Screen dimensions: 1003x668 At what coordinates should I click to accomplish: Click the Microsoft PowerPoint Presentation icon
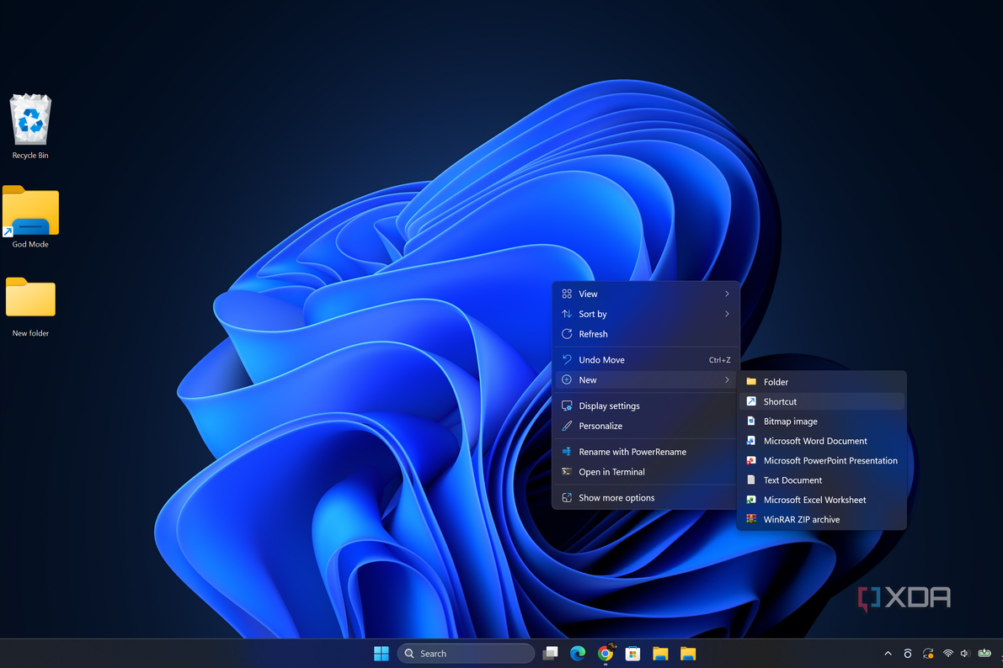click(751, 461)
